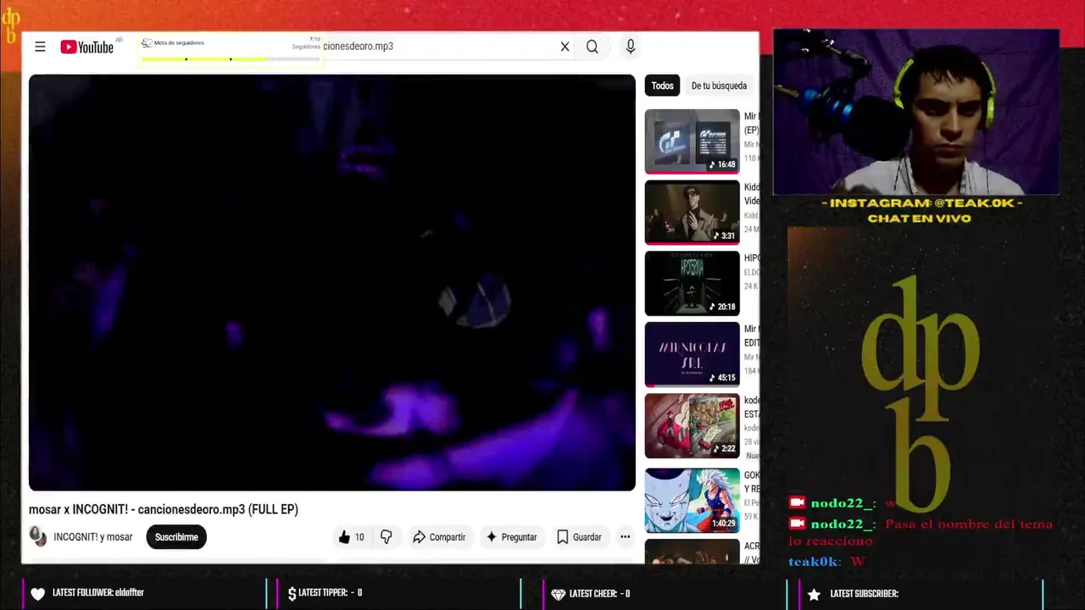1085x610 pixels.
Task: Click the diamond icon beside Latest Cheer
Action: click(558, 594)
